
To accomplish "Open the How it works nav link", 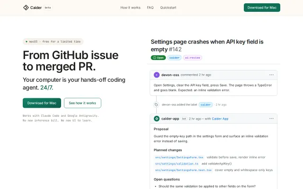I will [x=131, y=8].
